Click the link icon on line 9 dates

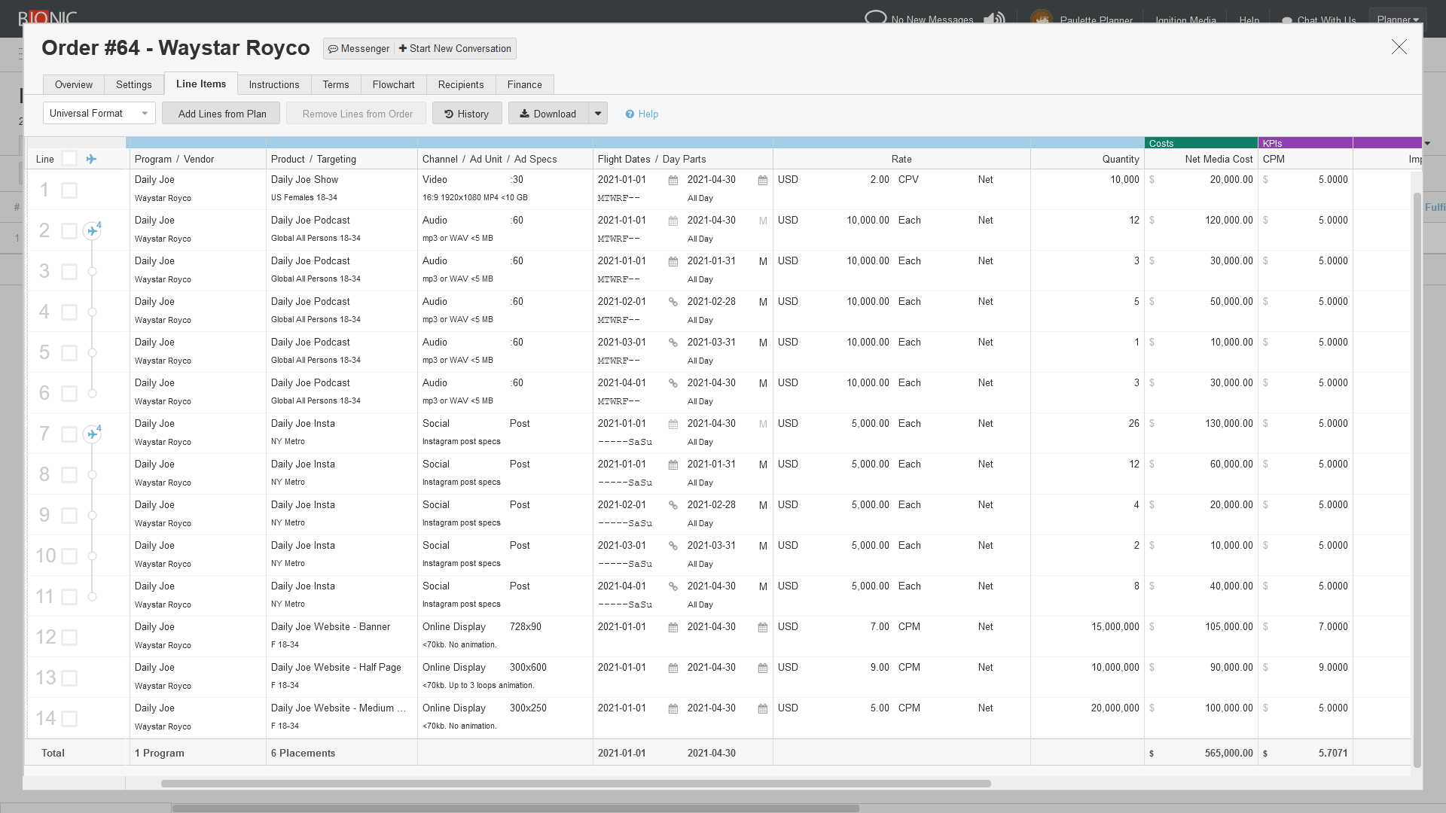(673, 505)
